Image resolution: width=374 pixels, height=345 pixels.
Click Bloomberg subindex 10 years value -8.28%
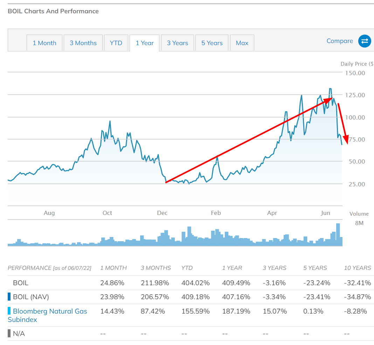[x=355, y=311]
